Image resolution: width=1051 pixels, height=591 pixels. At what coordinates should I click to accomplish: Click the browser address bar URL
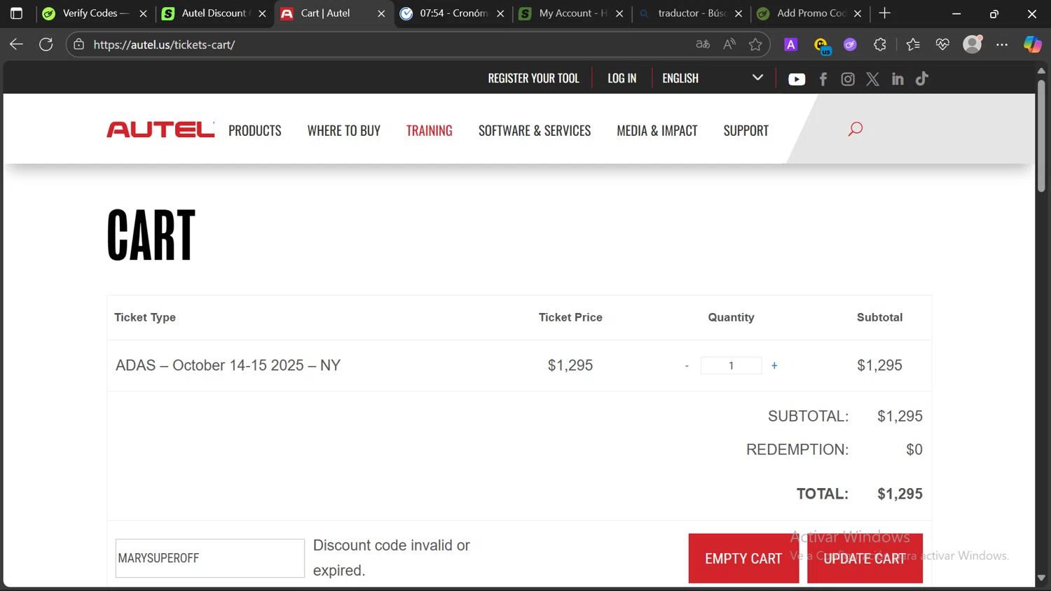[x=164, y=44]
